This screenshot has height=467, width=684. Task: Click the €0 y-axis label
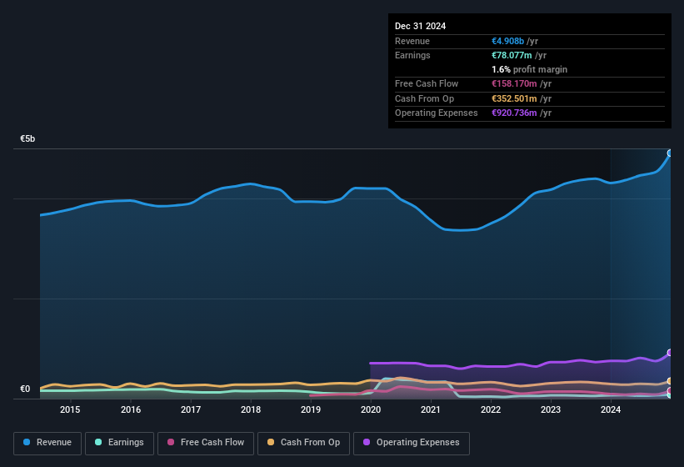(x=25, y=389)
